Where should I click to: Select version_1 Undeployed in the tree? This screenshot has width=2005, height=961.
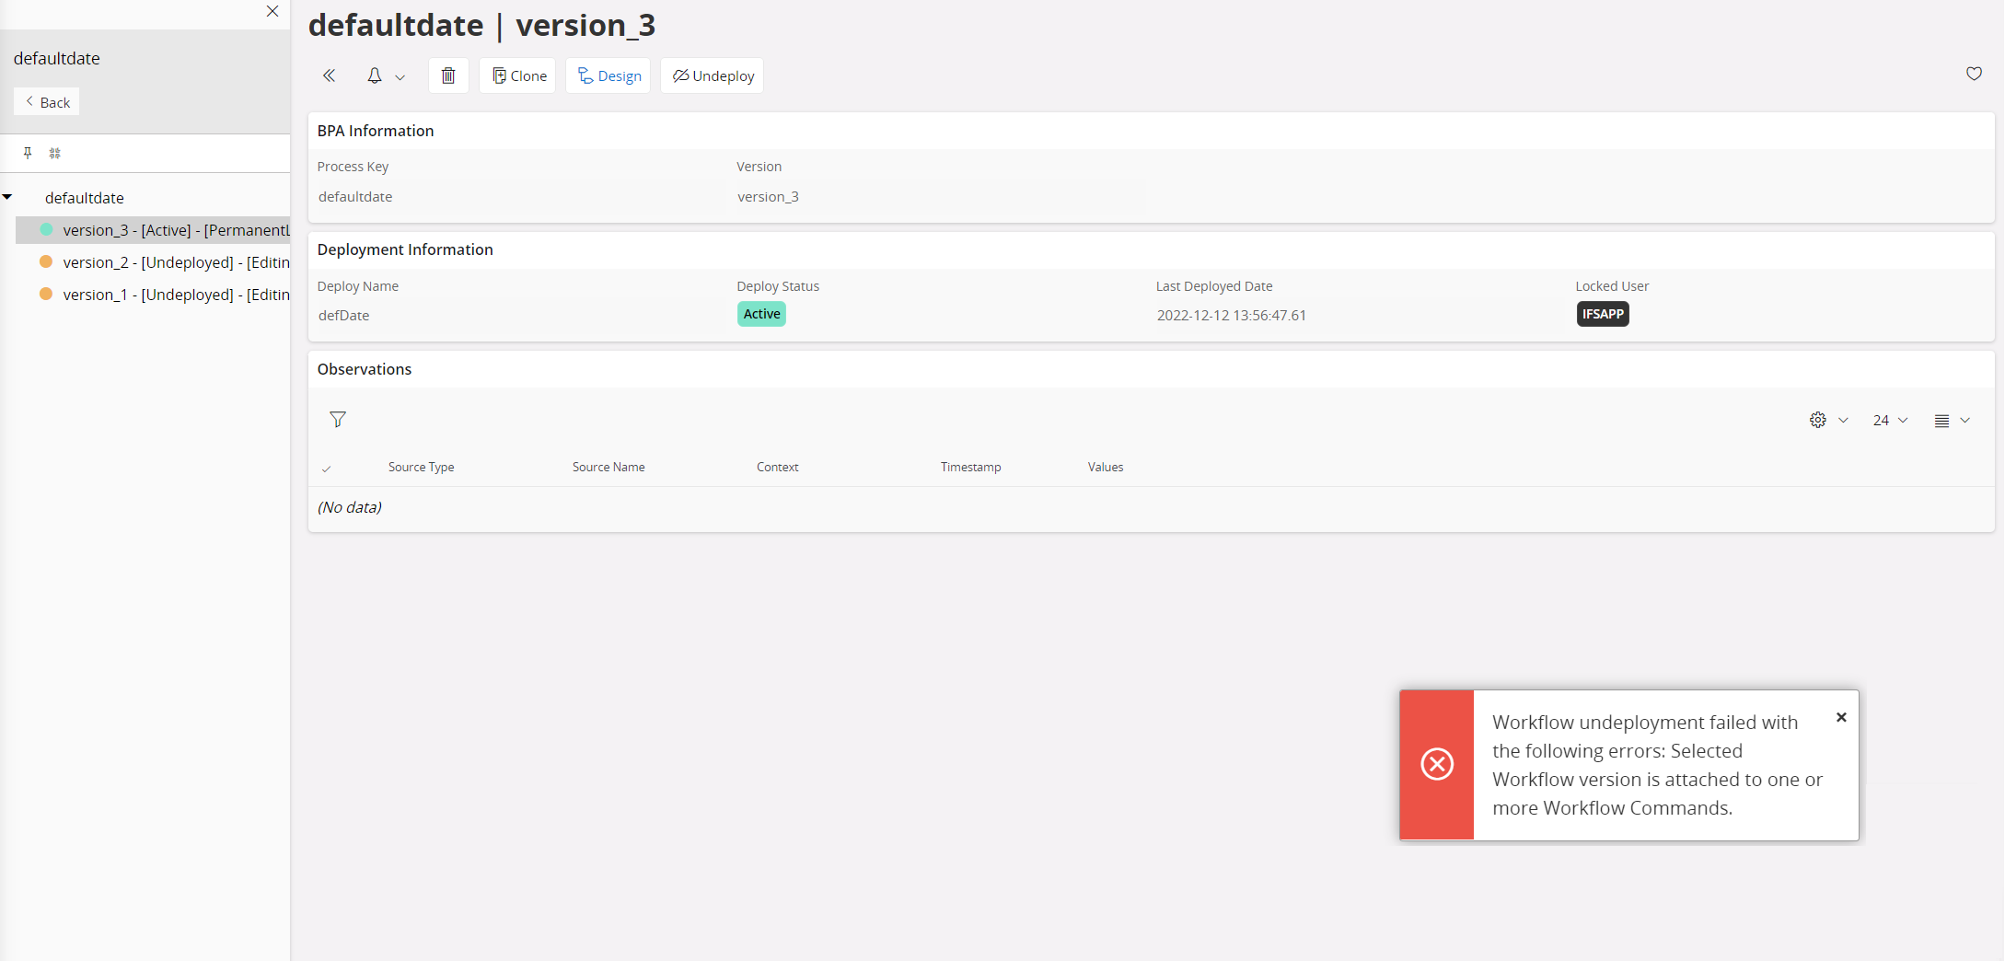175,295
